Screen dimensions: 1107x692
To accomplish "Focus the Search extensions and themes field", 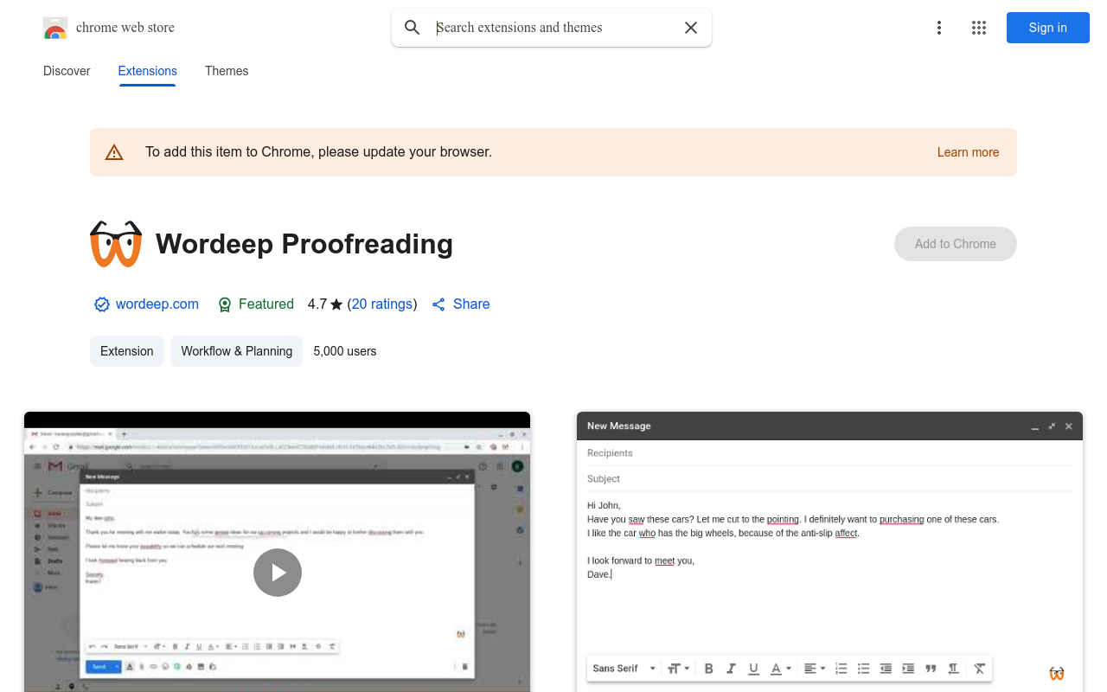I will coord(553,28).
